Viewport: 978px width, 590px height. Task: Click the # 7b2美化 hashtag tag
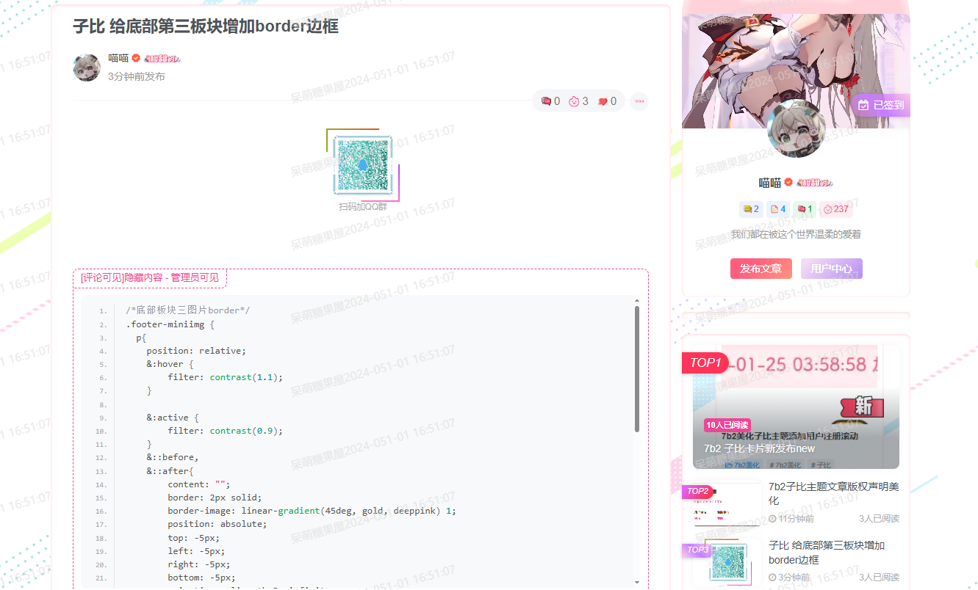click(x=785, y=465)
